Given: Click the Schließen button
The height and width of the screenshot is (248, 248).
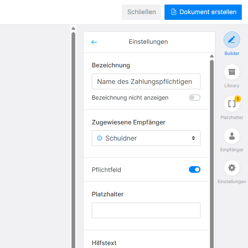Looking at the screenshot, I should pos(141,12).
